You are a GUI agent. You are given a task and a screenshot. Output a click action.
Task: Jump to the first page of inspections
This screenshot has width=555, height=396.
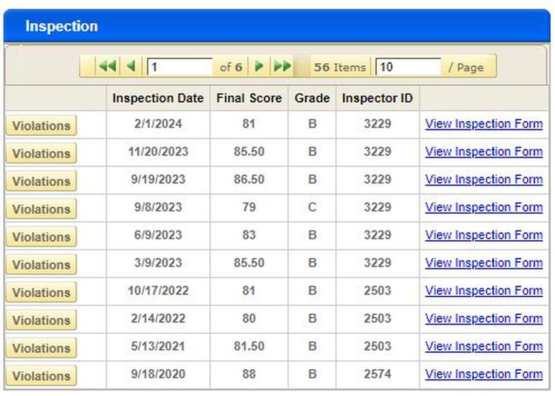click(x=108, y=66)
